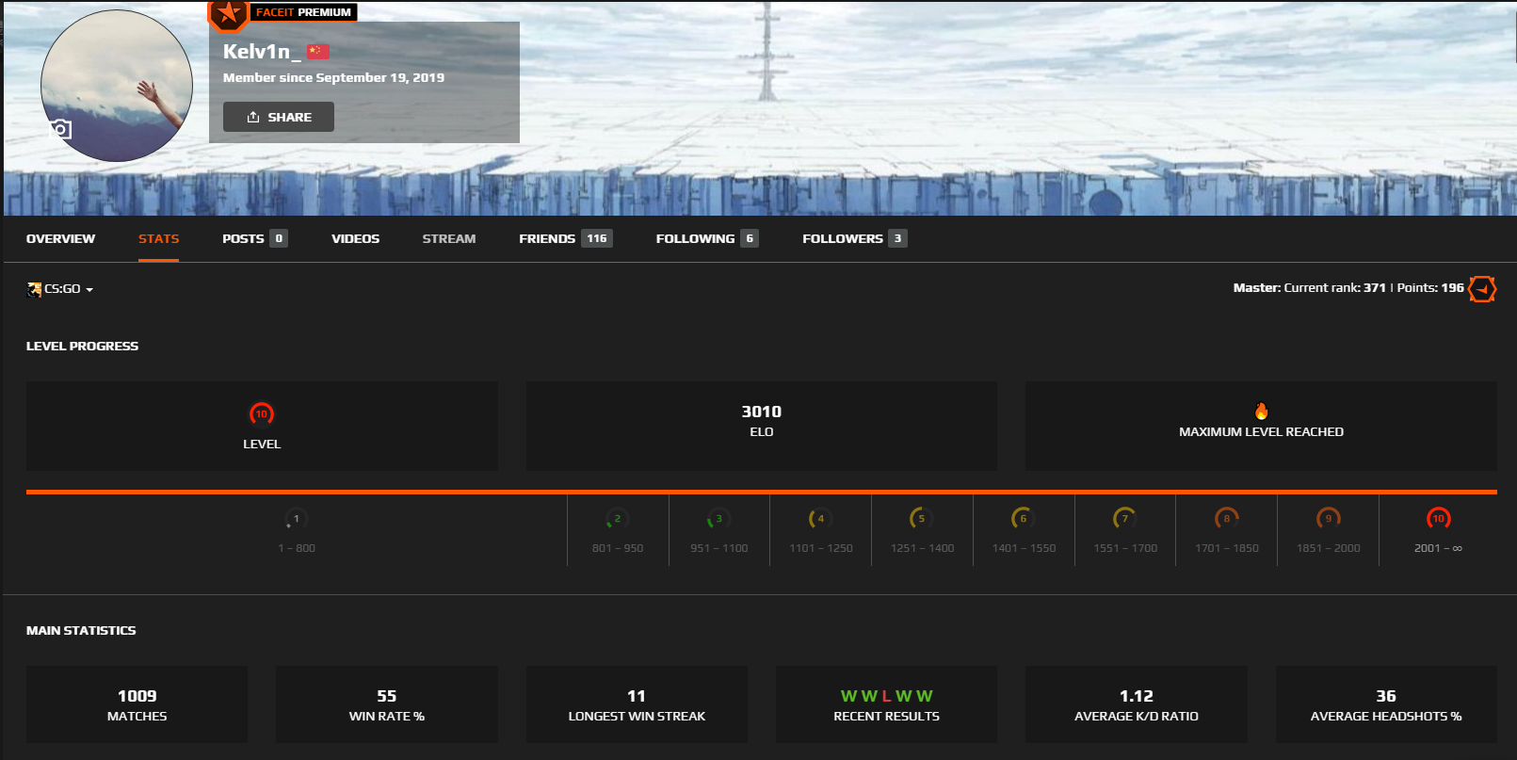
Task: Click the Recent Results W W L W W card
Action: pos(886,704)
